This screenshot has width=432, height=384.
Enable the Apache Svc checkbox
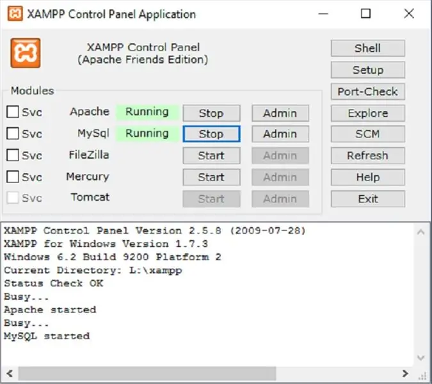click(13, 112)
